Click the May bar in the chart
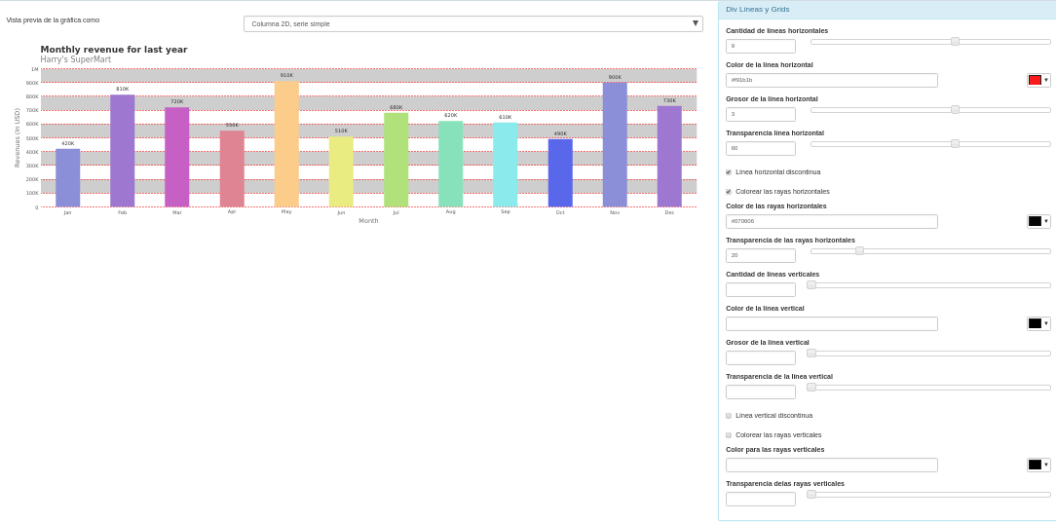This screenshot has height=522, width=1056. [286, 144]
